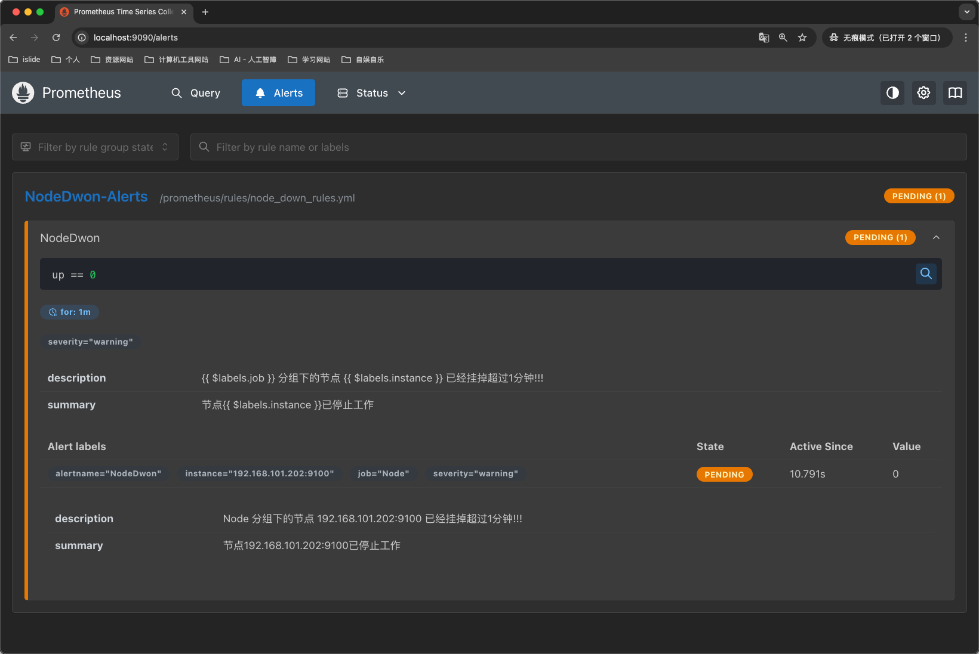This screenshot has width=979, height=654.
Task: Bookmark this page using the star icon
Action: pos(802,37)
